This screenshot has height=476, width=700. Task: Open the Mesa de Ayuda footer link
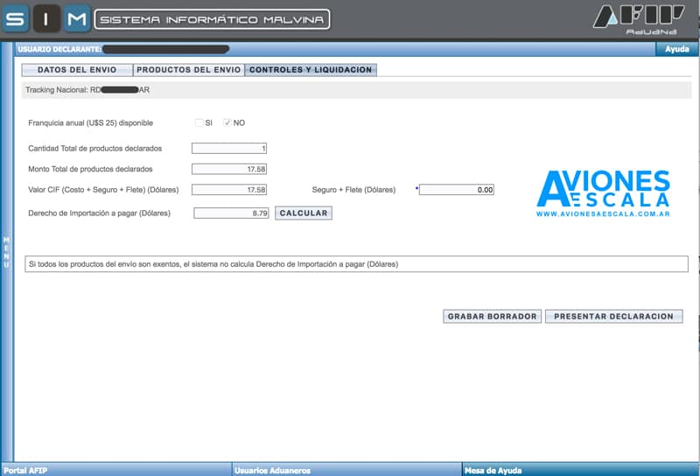tap(493, 470)
